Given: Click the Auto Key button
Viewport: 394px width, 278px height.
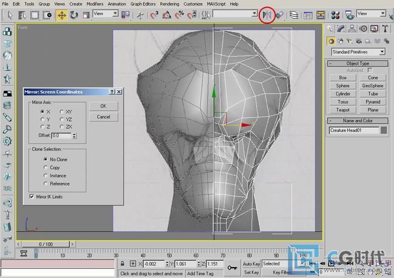Looking at the screenshot, I should (x=251, y=264).
